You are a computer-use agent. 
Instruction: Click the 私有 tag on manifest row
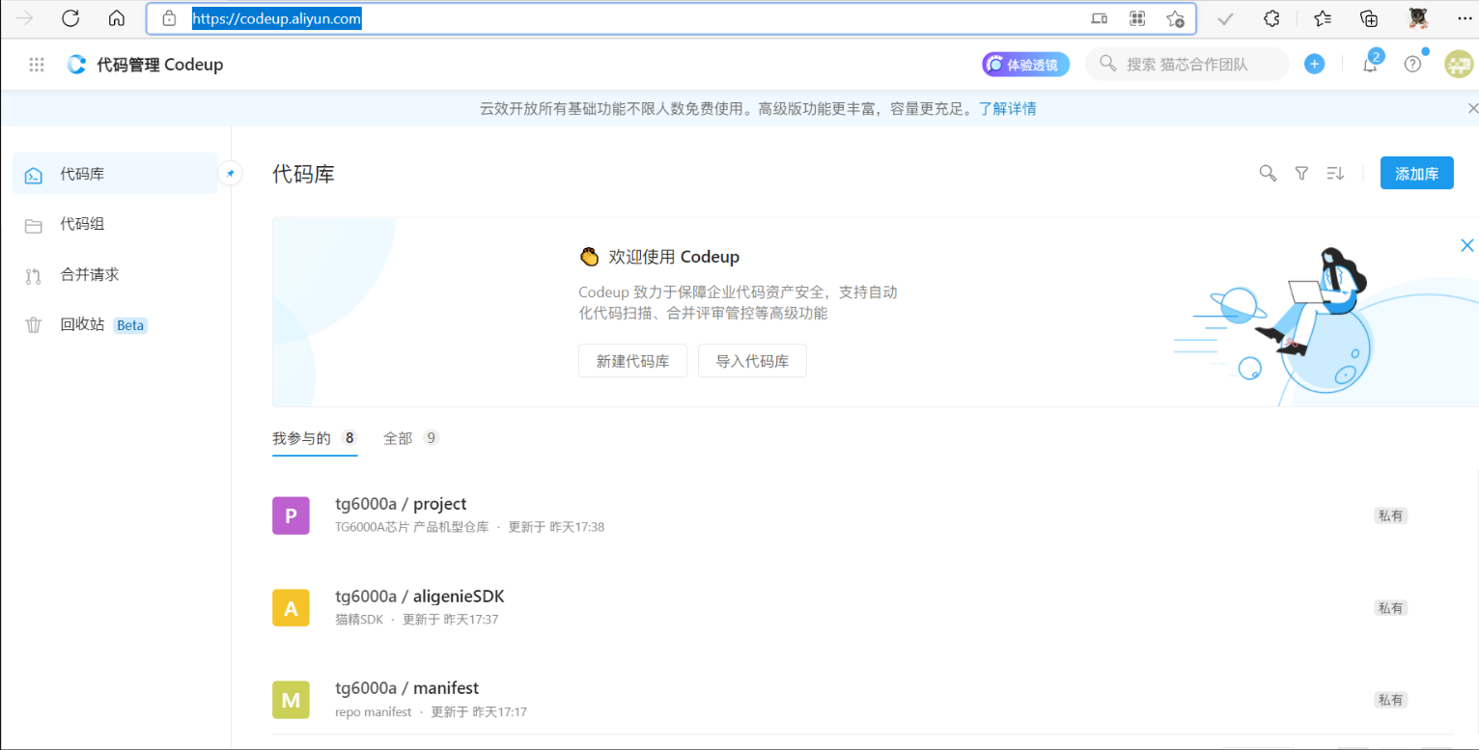pyautogui.click(x=1390, y=700)
